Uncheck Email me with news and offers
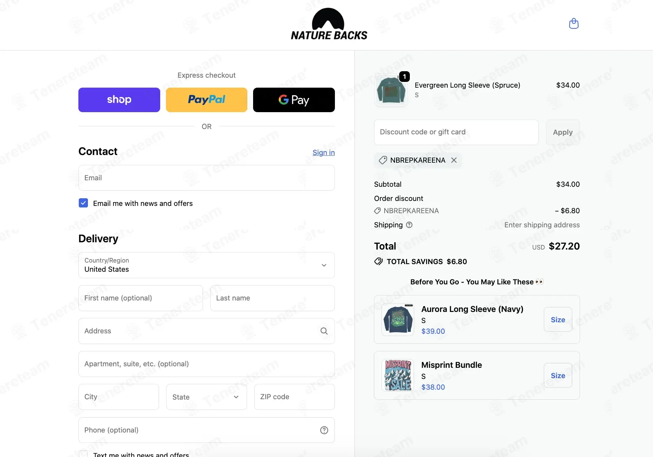This screenshot has width=653, height=457. pyautogui.click(x=83, y=203)
